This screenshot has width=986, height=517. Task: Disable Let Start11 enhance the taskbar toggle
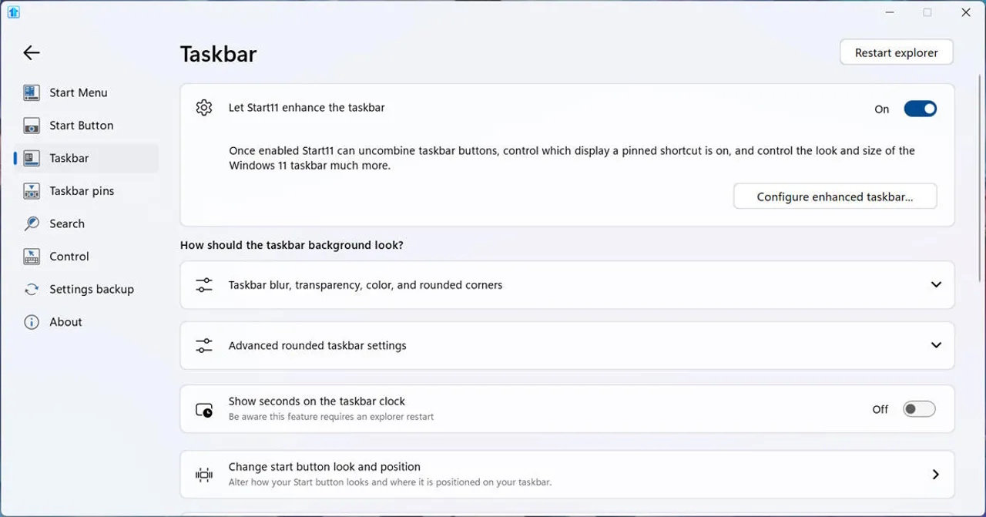[920, 109]
